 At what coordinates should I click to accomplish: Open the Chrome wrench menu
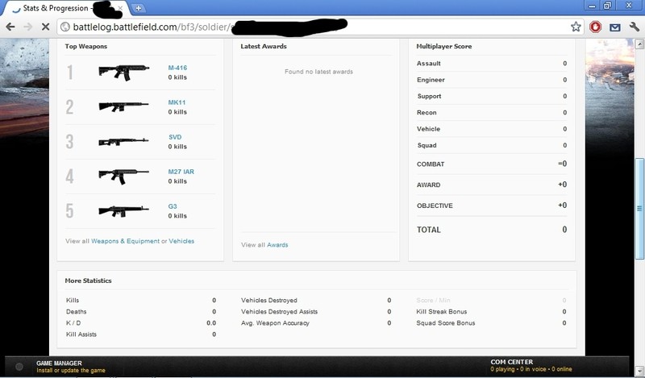point(633,27)
